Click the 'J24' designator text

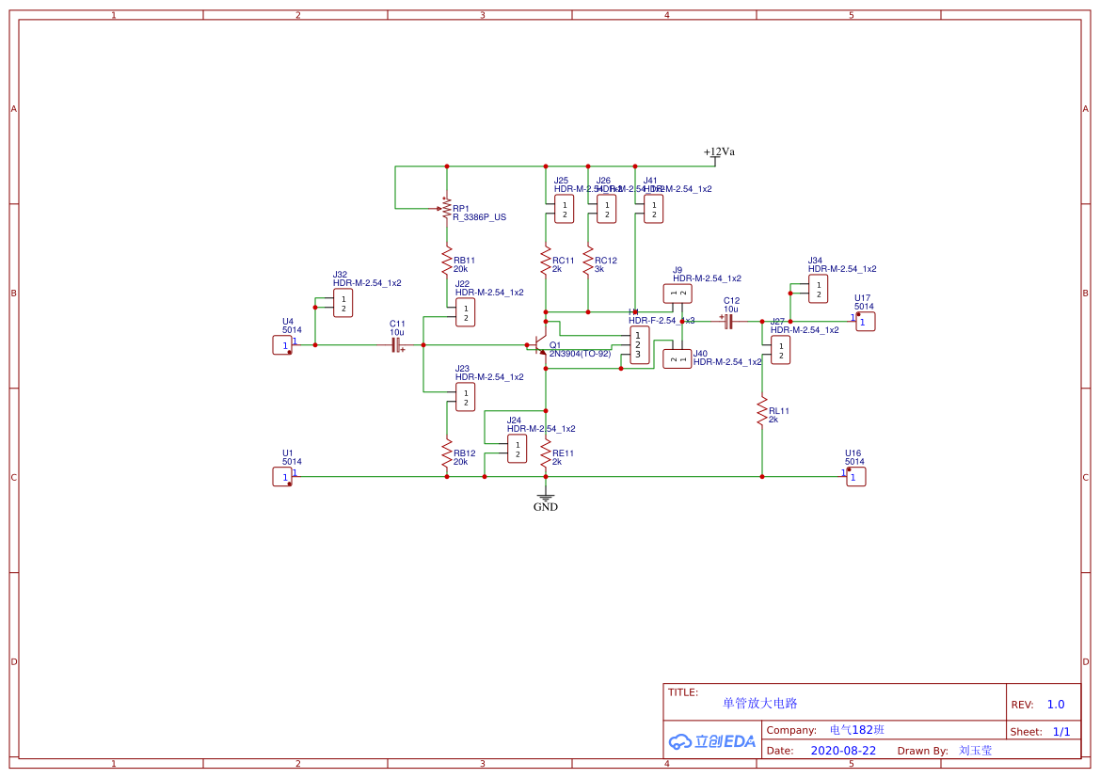tap(514, 421)
